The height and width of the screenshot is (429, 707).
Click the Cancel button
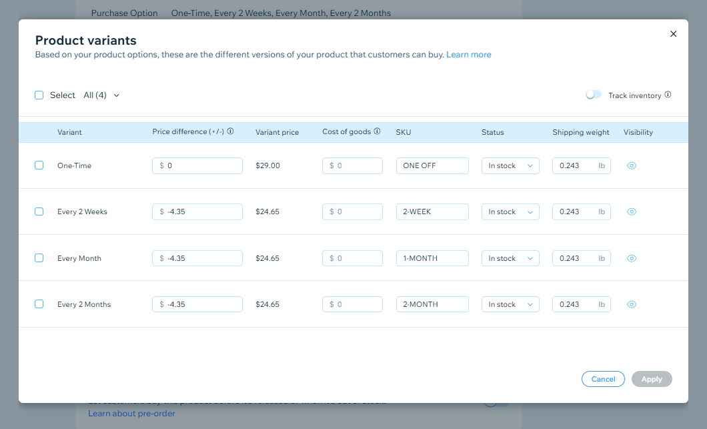(x=604, y=379)
